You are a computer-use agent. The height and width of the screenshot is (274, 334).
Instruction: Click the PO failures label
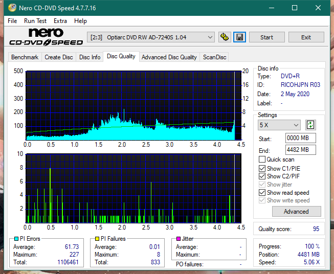pyautogui.click(x=190, y=264)
